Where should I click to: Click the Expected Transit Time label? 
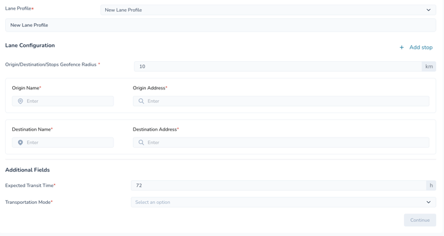pos(30,185)
